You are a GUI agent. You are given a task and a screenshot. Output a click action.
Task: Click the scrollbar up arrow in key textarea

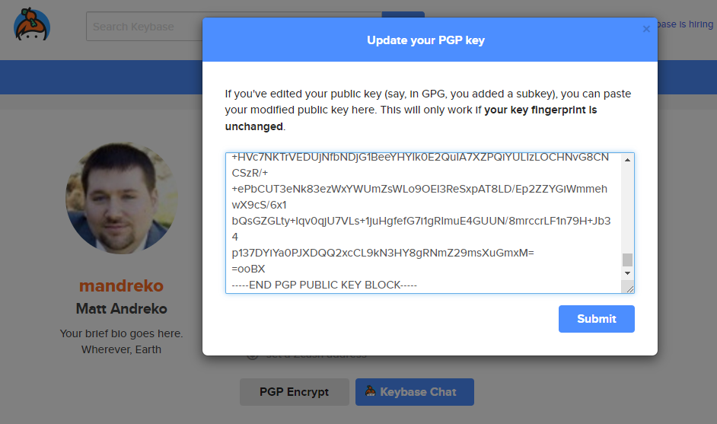pos(628,160)
